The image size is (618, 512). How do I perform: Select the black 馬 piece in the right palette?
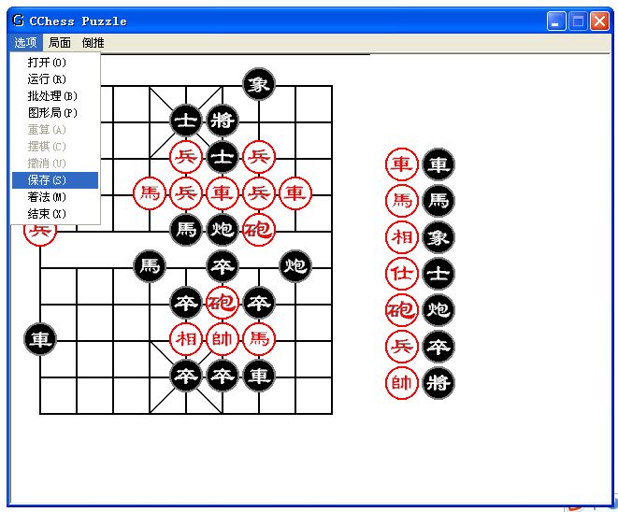pyautogui.click(x=438, y=201)
